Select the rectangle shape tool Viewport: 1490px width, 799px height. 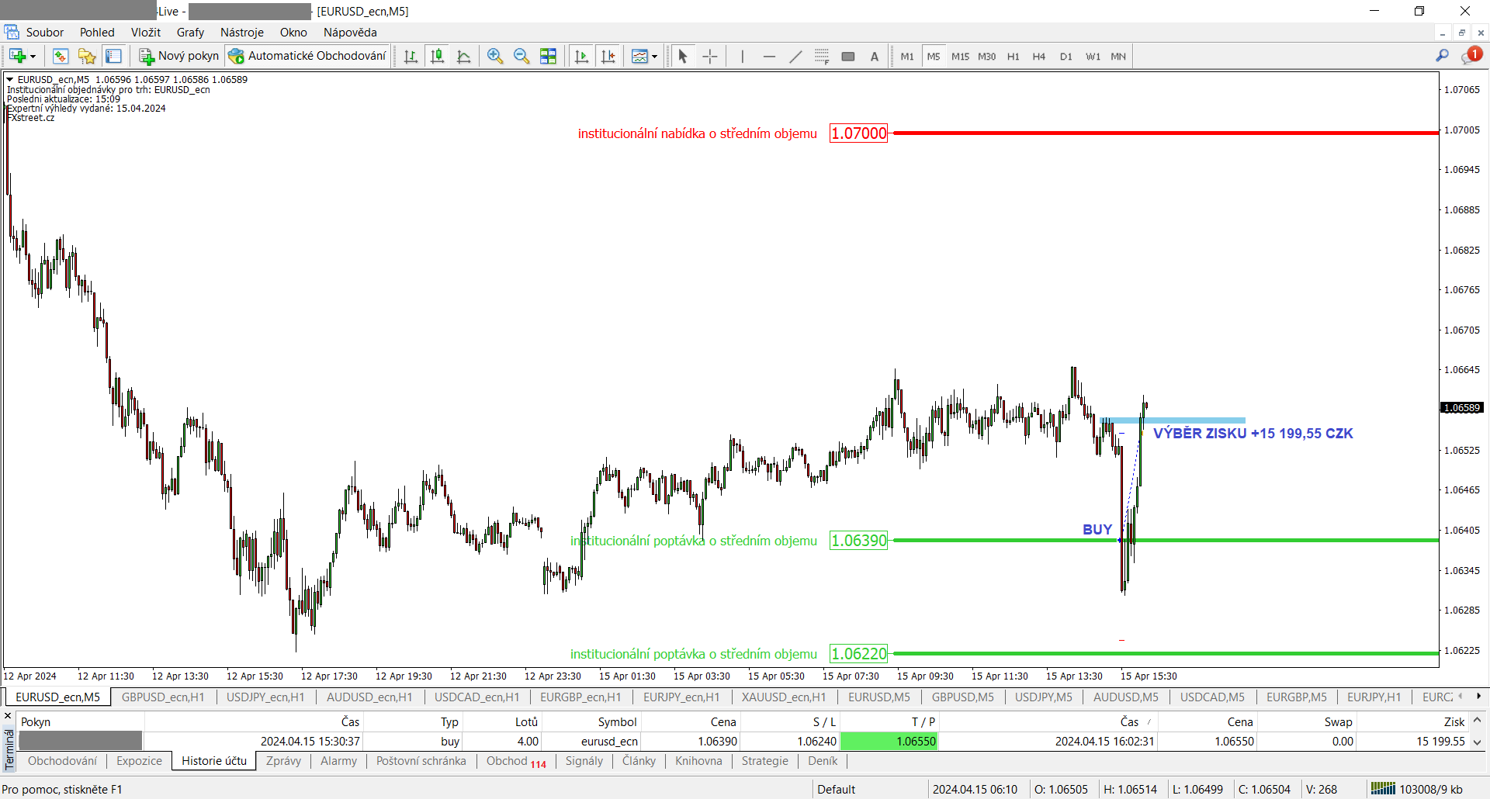pos(848,56)
